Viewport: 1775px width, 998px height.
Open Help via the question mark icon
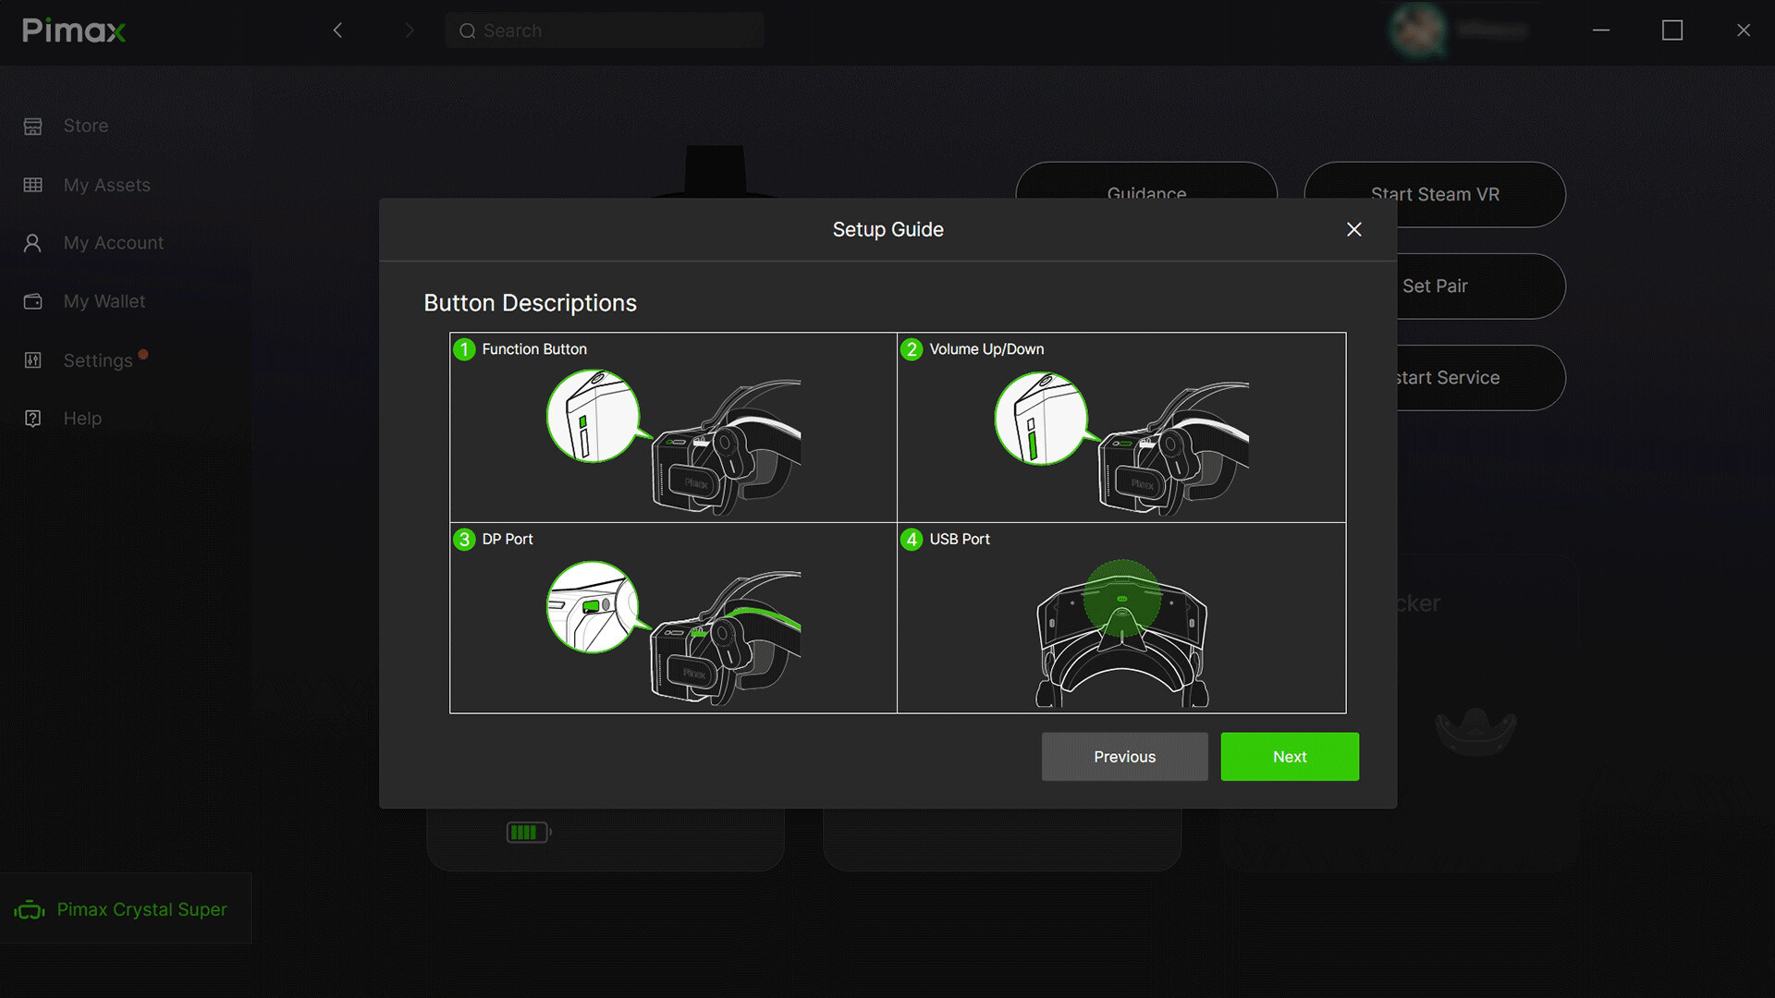(x=33, y=418)
